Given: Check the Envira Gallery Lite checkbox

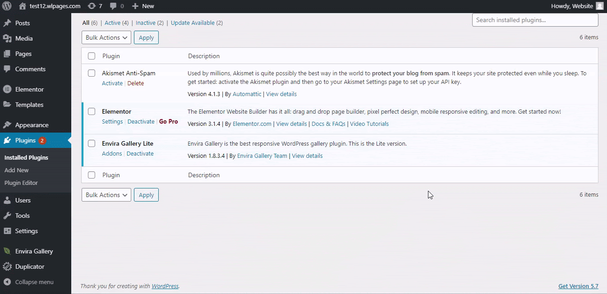Looking at the screenshot, I should [x=92, y=143].
